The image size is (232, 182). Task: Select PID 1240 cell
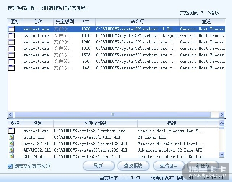point(86,42)
